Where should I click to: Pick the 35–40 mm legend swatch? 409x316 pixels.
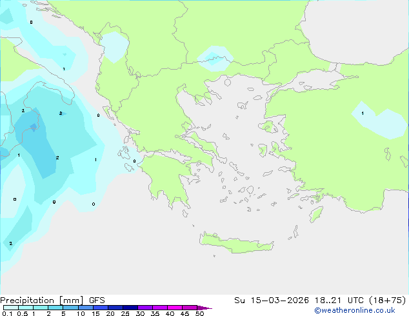coord(159,308)
